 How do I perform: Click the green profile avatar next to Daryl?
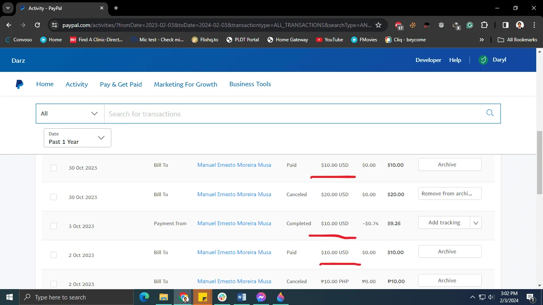coord(483,60)
